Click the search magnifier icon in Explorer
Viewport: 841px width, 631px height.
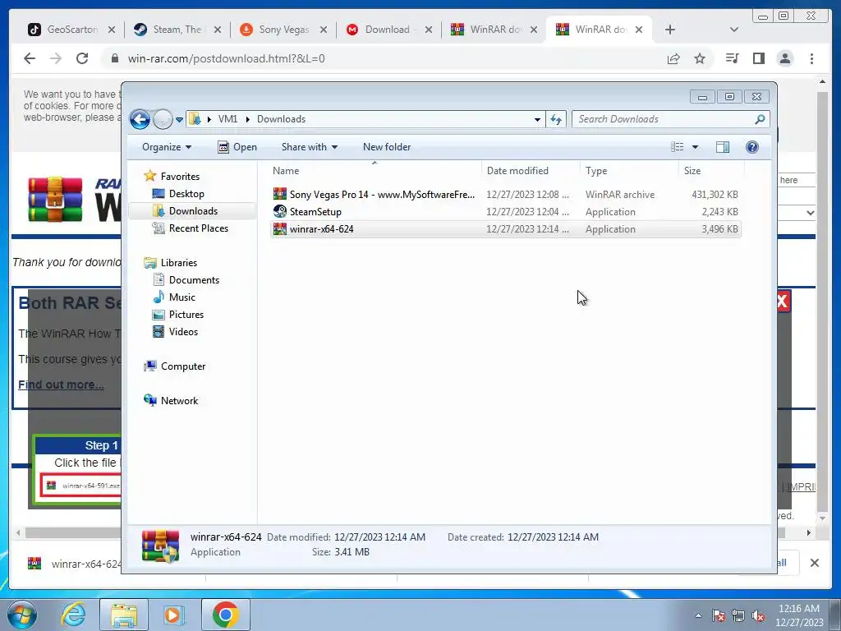point(760,119)
